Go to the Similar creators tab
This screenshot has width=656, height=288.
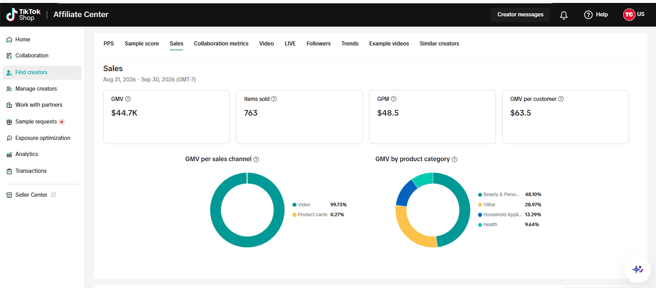[x=440, y=43]
